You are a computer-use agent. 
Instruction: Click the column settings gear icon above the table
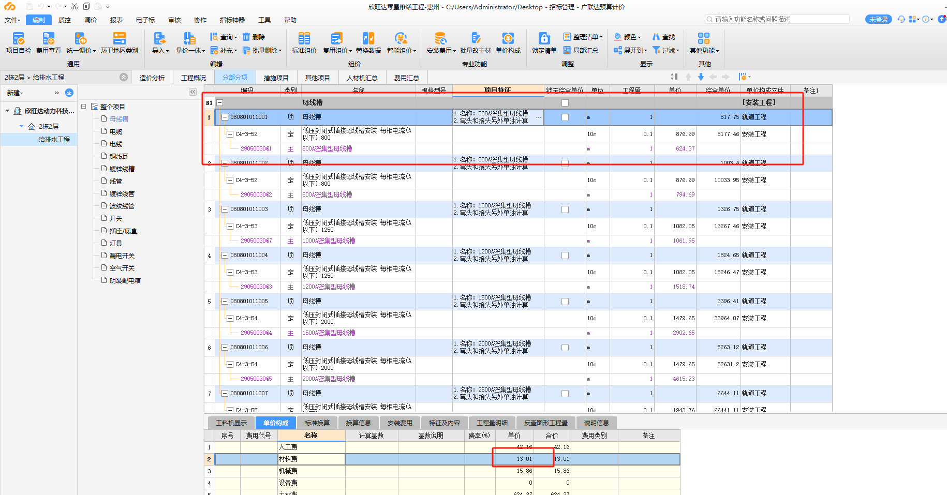[x=743, y=77]
